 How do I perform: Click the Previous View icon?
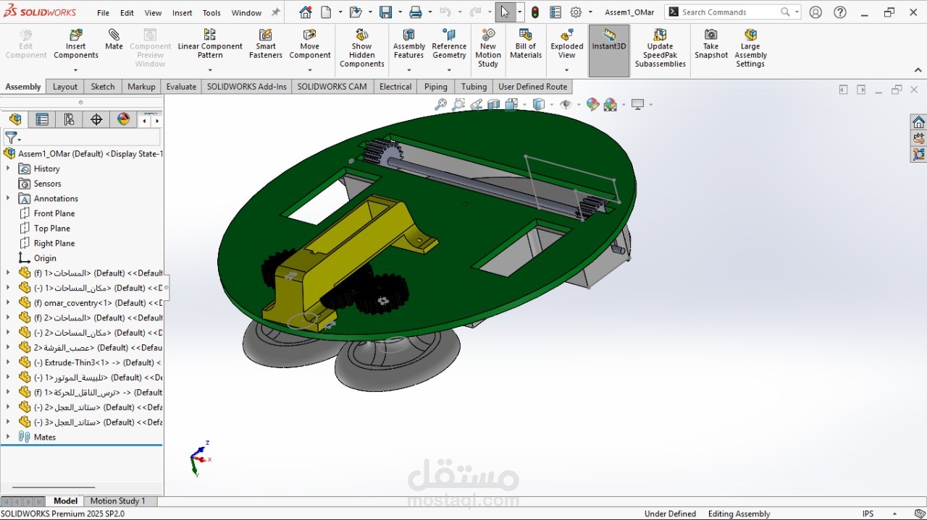(477, 105)
